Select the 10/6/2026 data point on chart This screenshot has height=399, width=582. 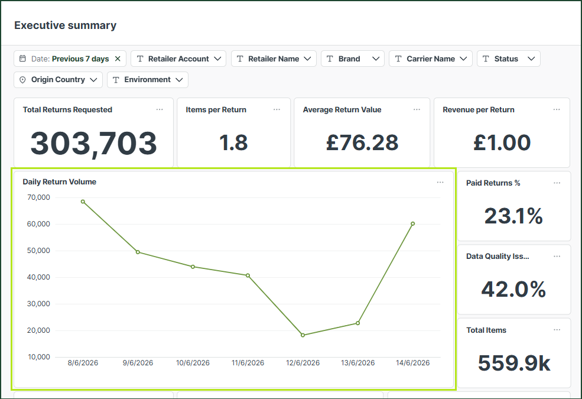click(193, 267)
